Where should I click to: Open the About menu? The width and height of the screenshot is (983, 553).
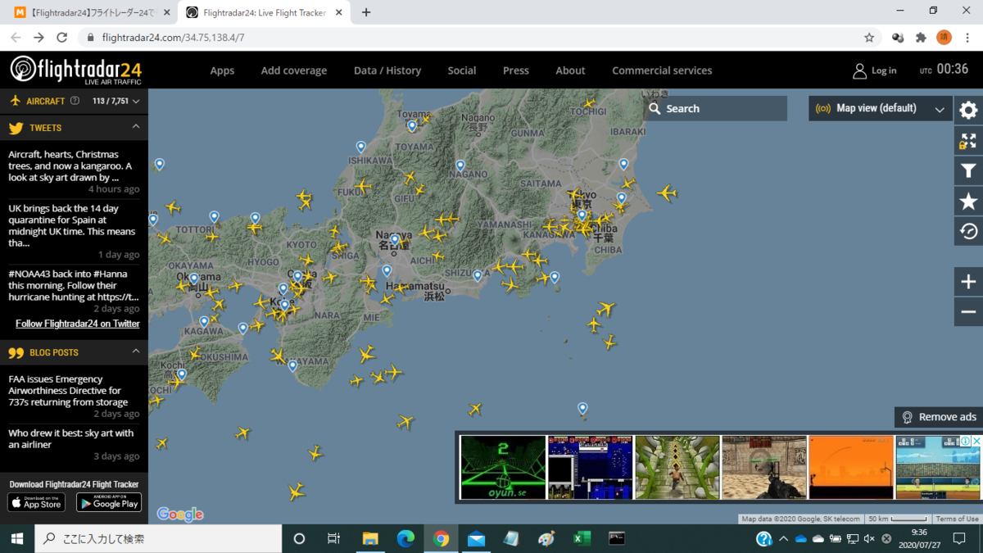[570, 70]
